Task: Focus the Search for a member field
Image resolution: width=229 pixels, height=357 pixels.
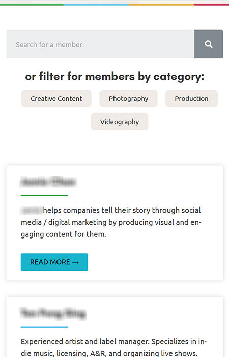Action: [x=100, y=44]
